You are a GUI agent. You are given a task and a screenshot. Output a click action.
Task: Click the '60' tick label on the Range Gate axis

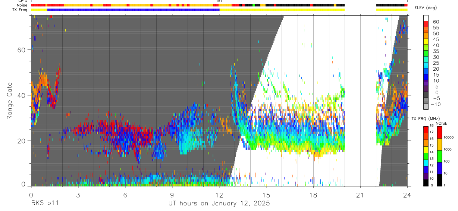[22, 49]
